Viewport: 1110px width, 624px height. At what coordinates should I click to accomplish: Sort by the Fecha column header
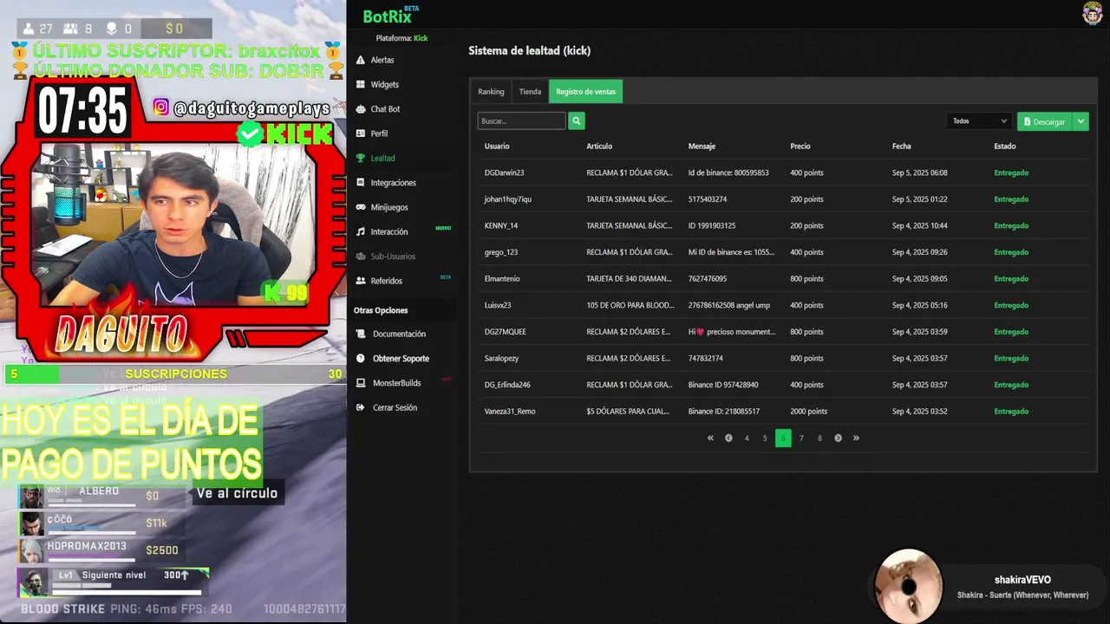tap(901, 146)
